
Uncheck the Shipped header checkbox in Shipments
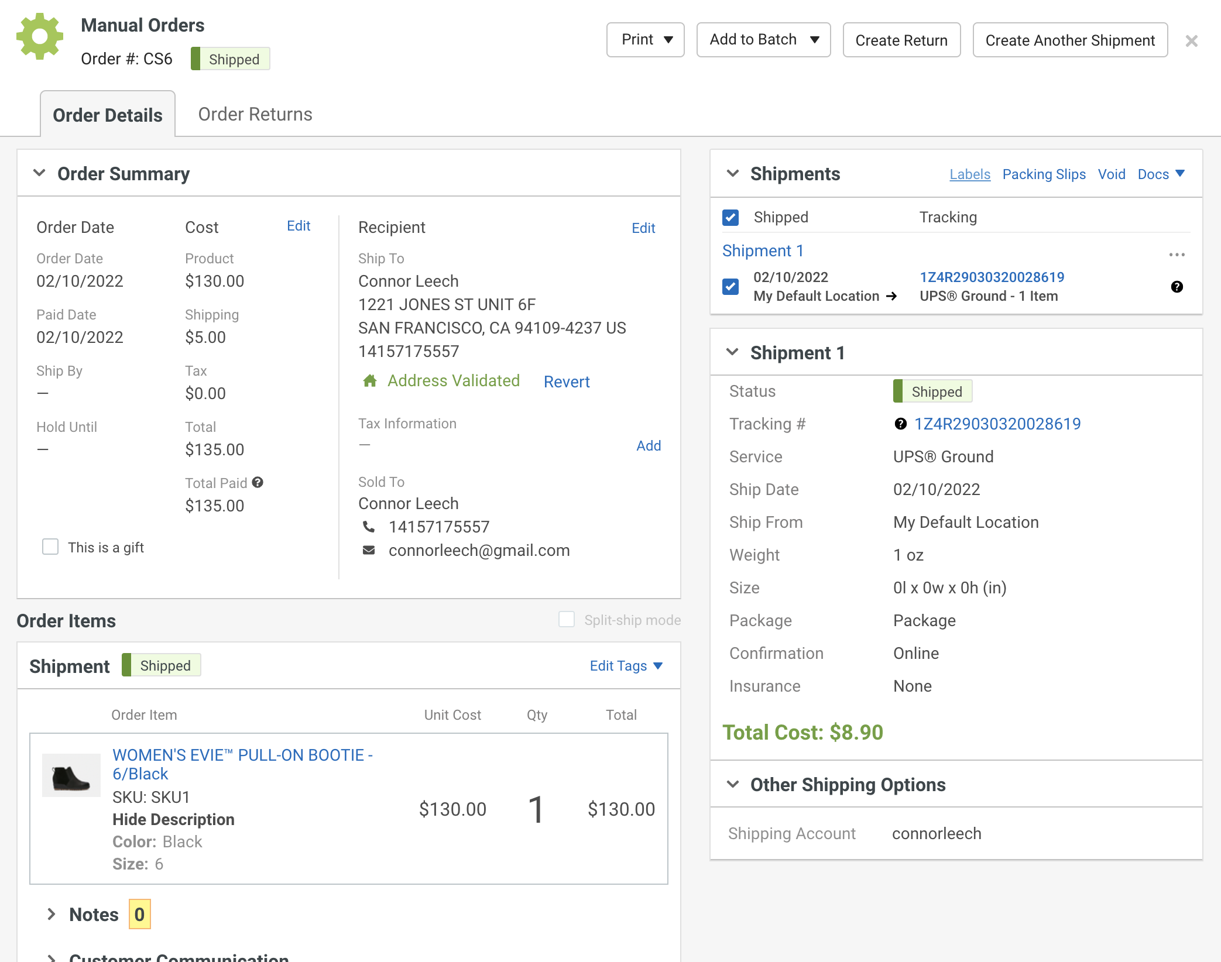730,218
